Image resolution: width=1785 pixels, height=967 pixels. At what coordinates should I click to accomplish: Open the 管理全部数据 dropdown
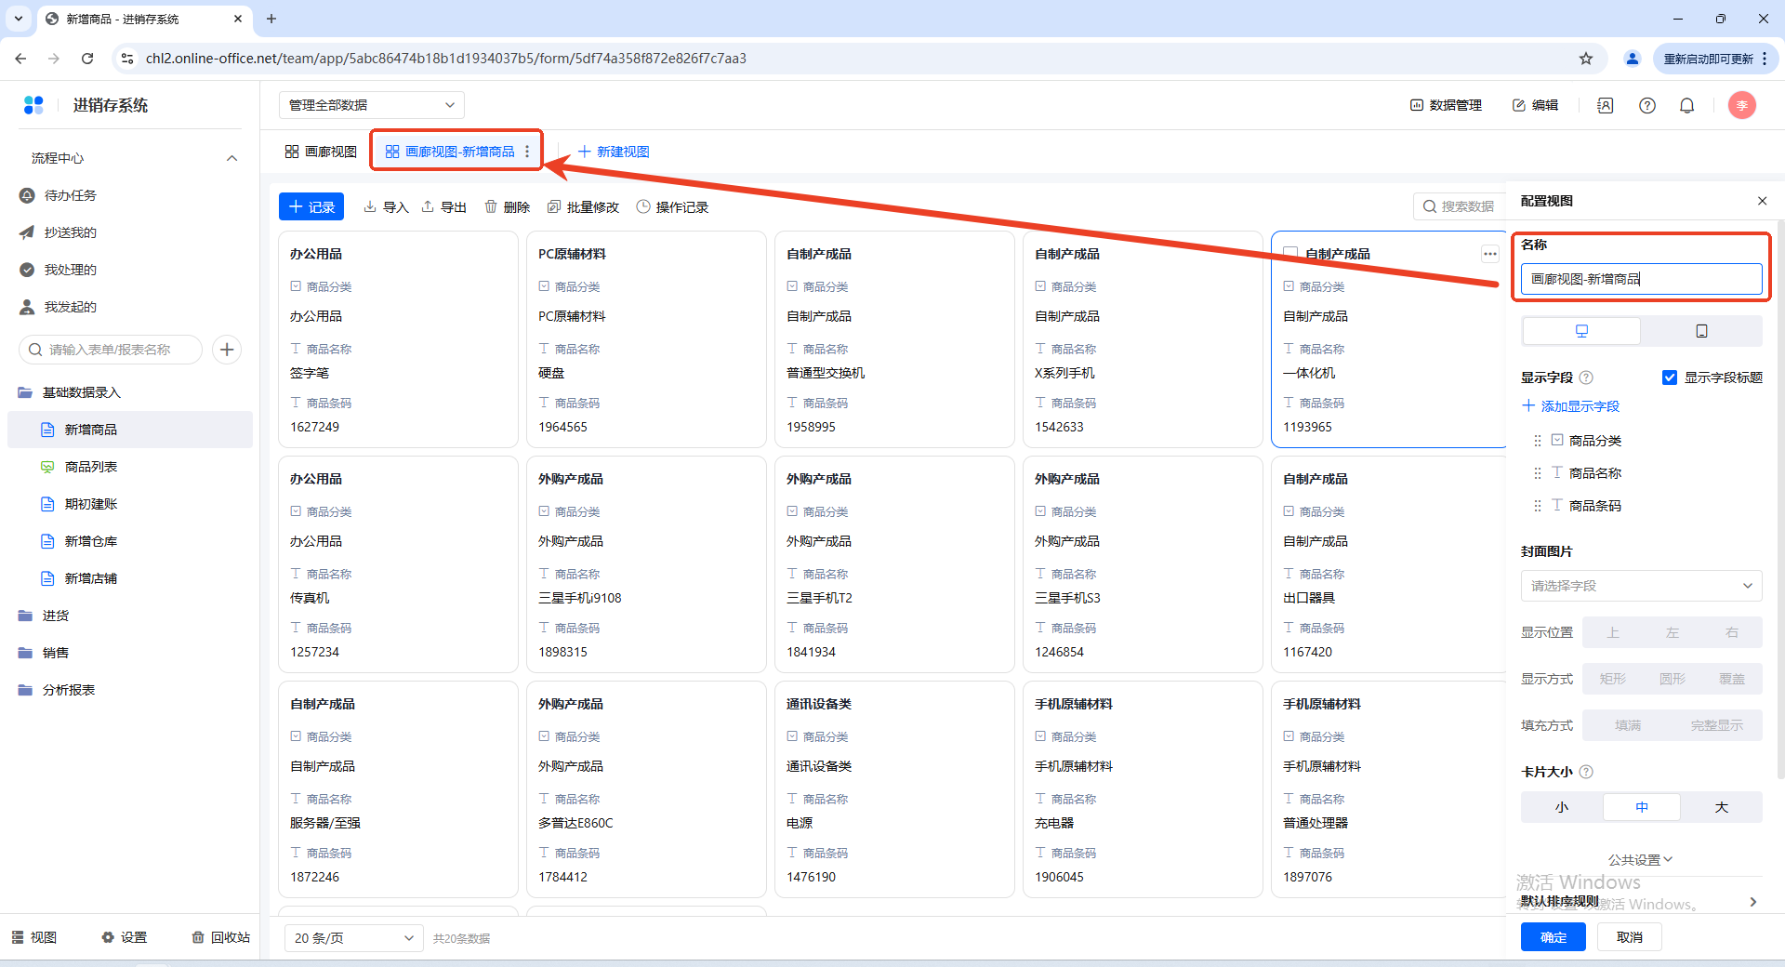point(371,105)
